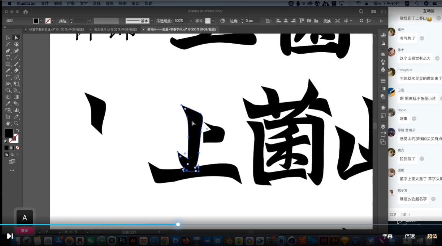Viewport: 442px width, 246px height.
Task: Select the Type tool
Action: (x=8, y=58)
